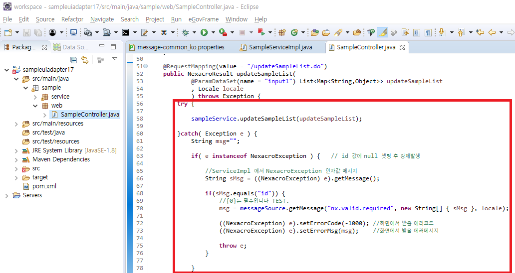
Task: Expand the Maven Dependencies tree node
Action: (15, 159)
